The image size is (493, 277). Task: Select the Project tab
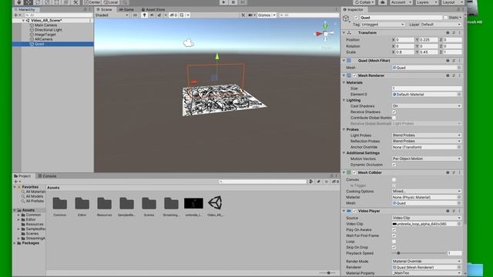[x=22, y=176]
